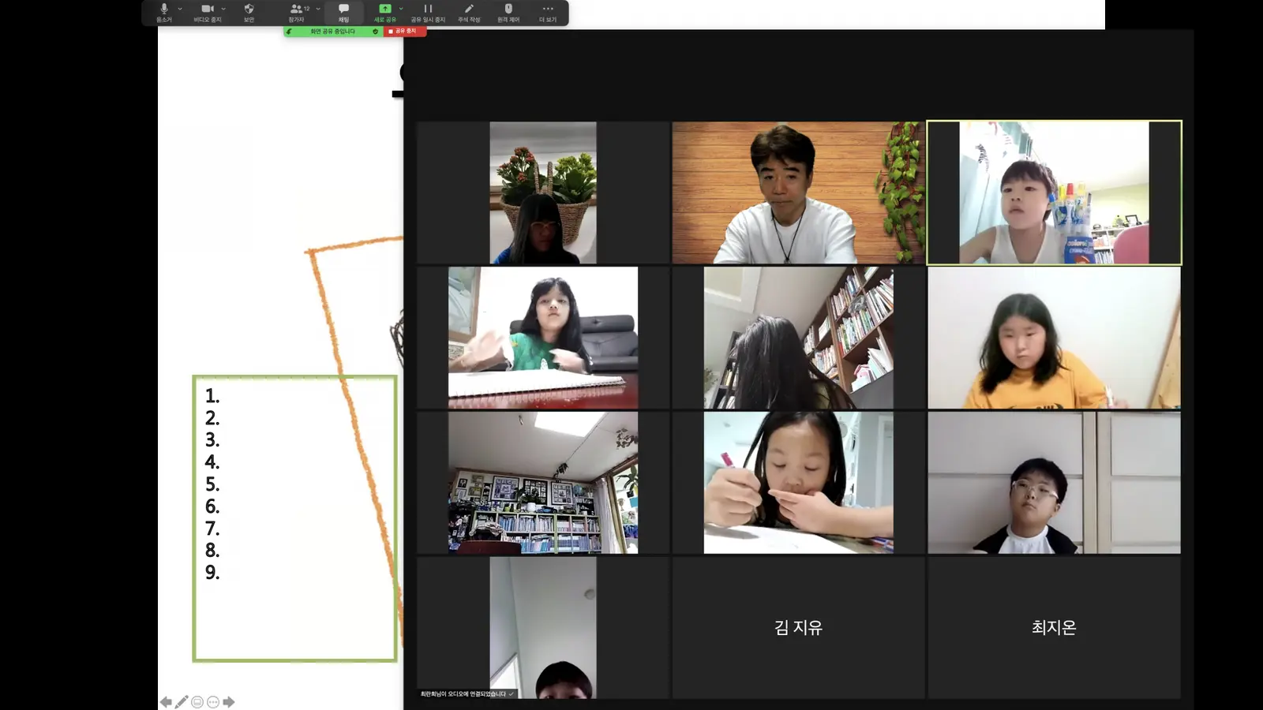Click list item number 9. on slide
This screenshot has height=710, width=1263.
(212, 573)
